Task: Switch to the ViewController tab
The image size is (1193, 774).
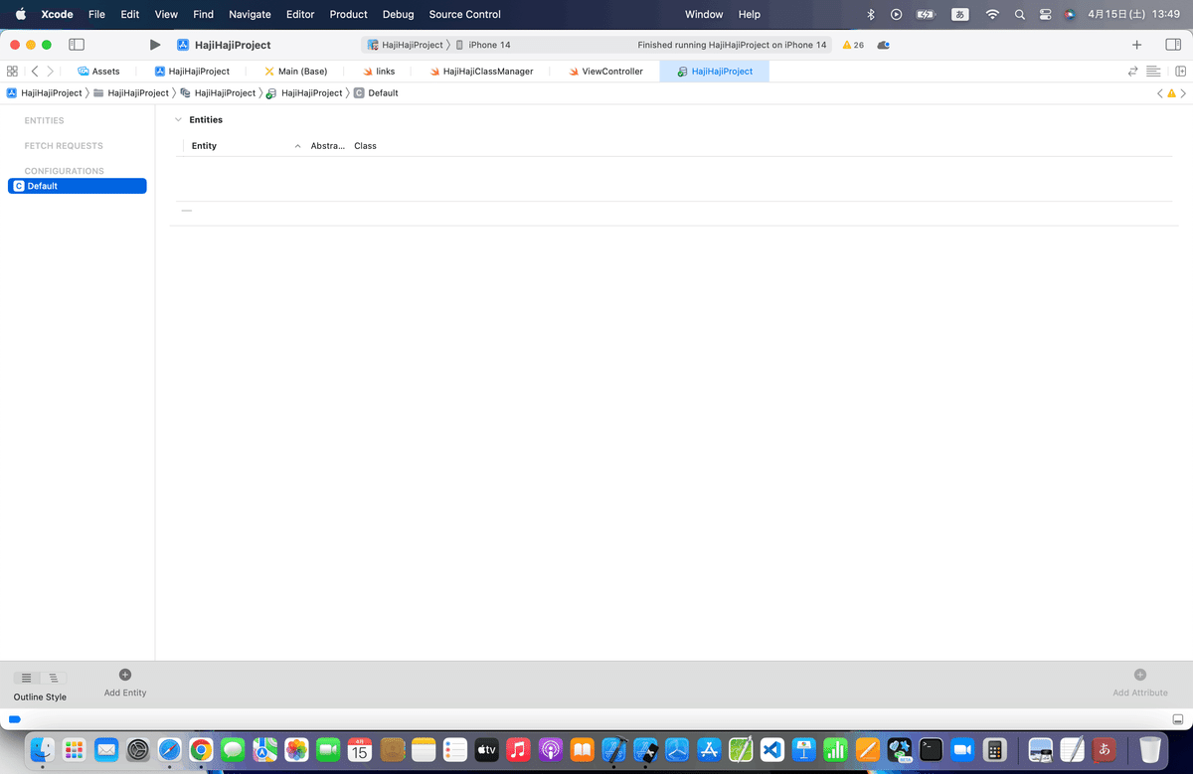Action: [x=605, y=72]
